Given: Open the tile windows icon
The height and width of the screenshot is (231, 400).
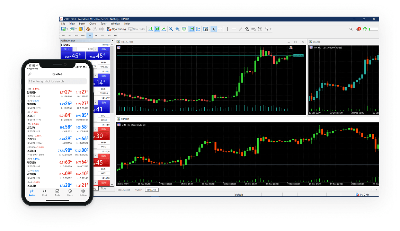Looking at the screenshot, I should pyautogui.click(x=184, y=29).
